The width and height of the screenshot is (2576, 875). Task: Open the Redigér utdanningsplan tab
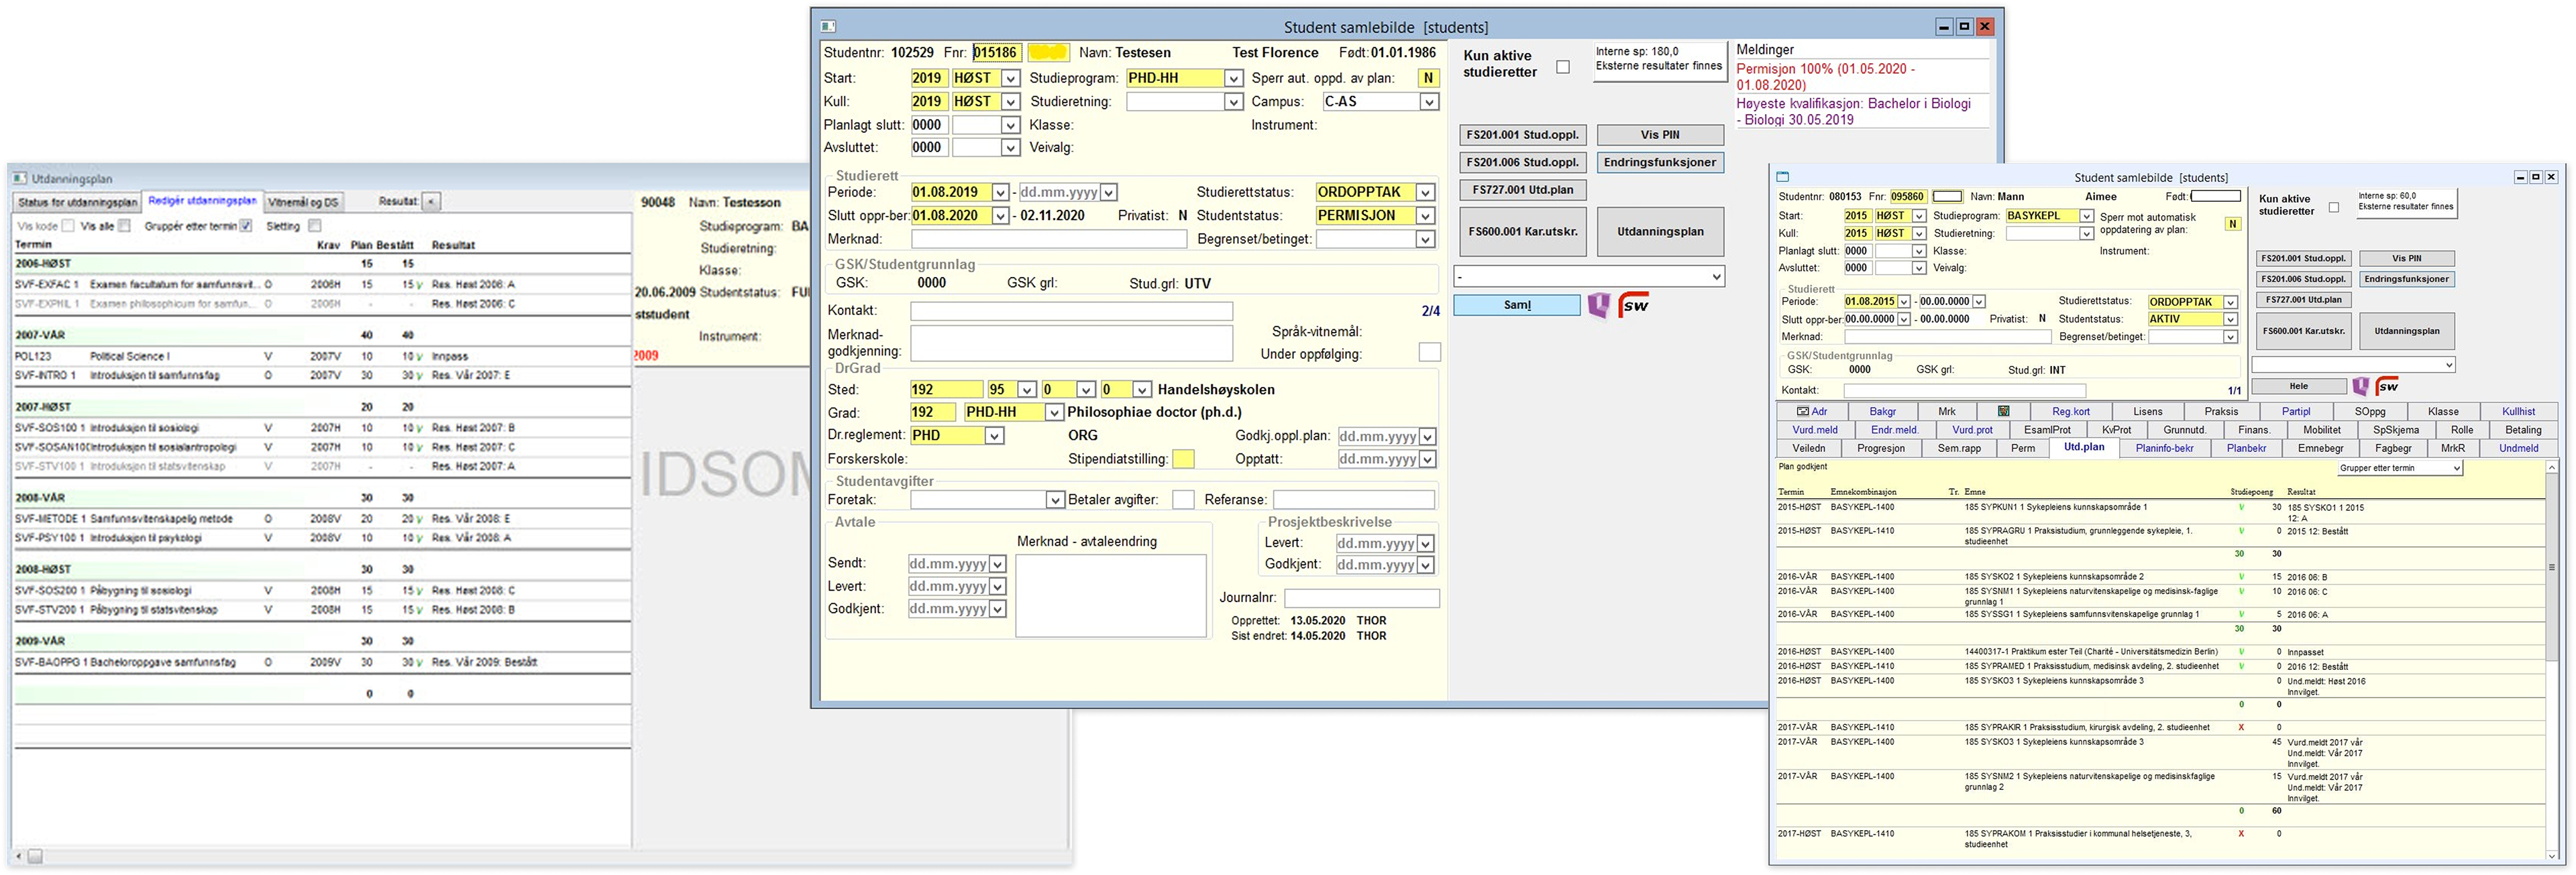coord(202,201)
